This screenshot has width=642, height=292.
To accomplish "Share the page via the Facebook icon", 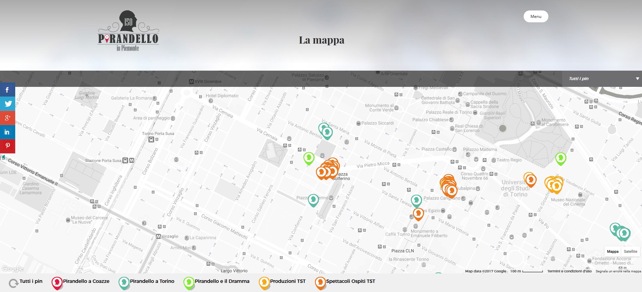I will tap(7, 90).
